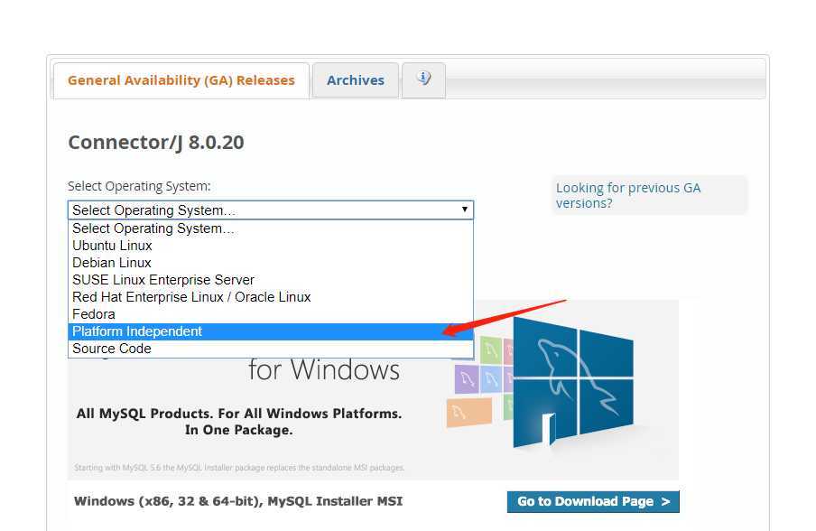
Task: Open the information icon tab
Action: [x=423, y=79]
